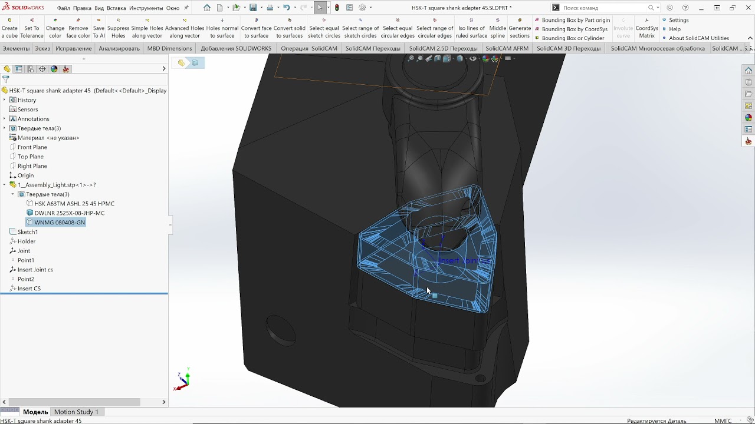Expand the Annotations tree node
755x424 pixels.
pyautogui.click(x=5, y=119)
